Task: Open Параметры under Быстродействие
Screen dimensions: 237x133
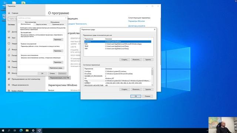Action: click(x=58, y=40)
